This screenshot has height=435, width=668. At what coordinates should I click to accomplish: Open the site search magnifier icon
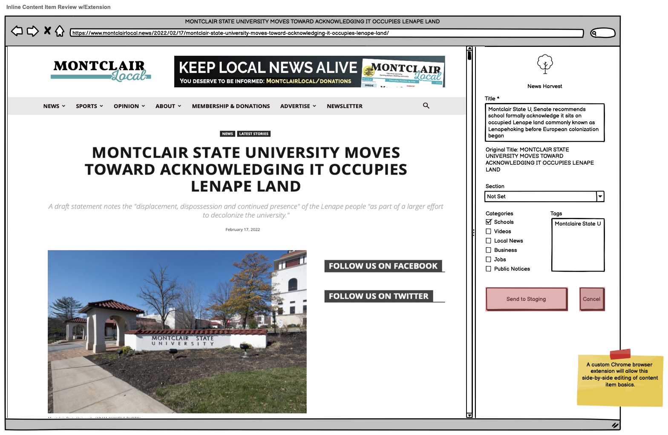pos(426,106)
